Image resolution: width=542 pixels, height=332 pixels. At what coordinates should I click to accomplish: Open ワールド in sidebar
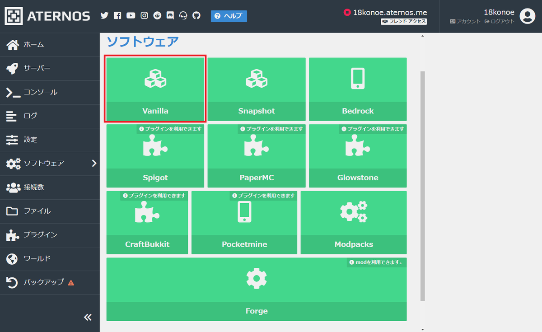click(50, 259)
